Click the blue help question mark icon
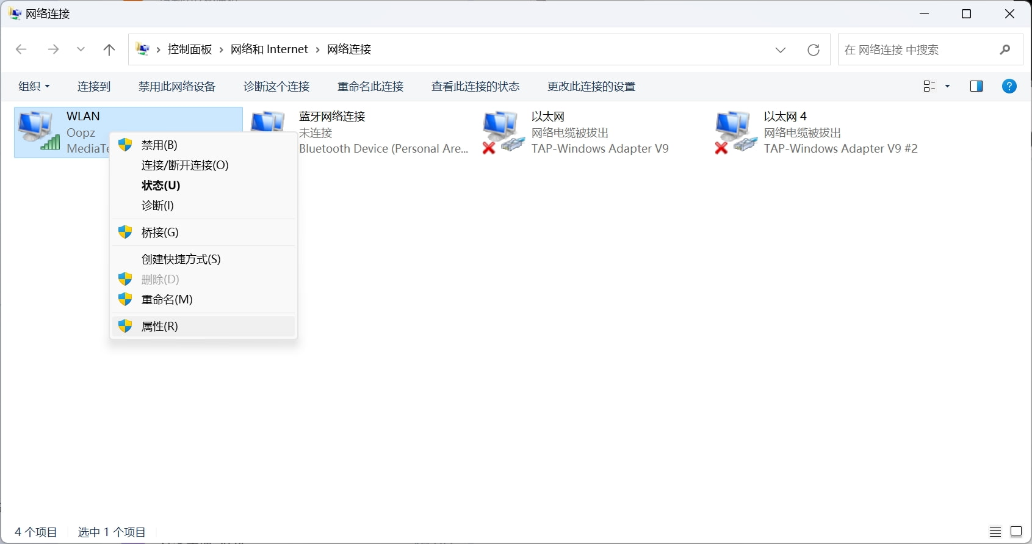 1009,86
